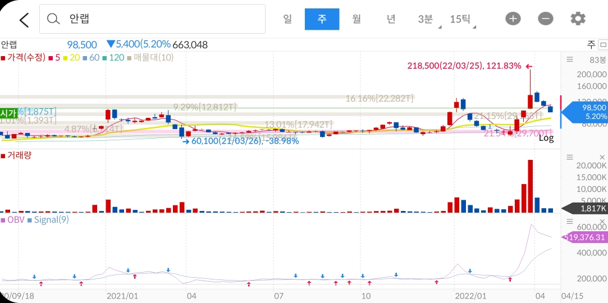Image resolution: width=608 pixels, height=303 pixels.
Task: Tap the 13.01%[17,942T] volume profile label
Action: pos(298,125)
